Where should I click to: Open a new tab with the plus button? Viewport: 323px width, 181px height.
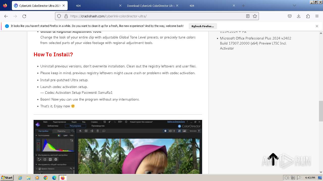pos(243,6)
